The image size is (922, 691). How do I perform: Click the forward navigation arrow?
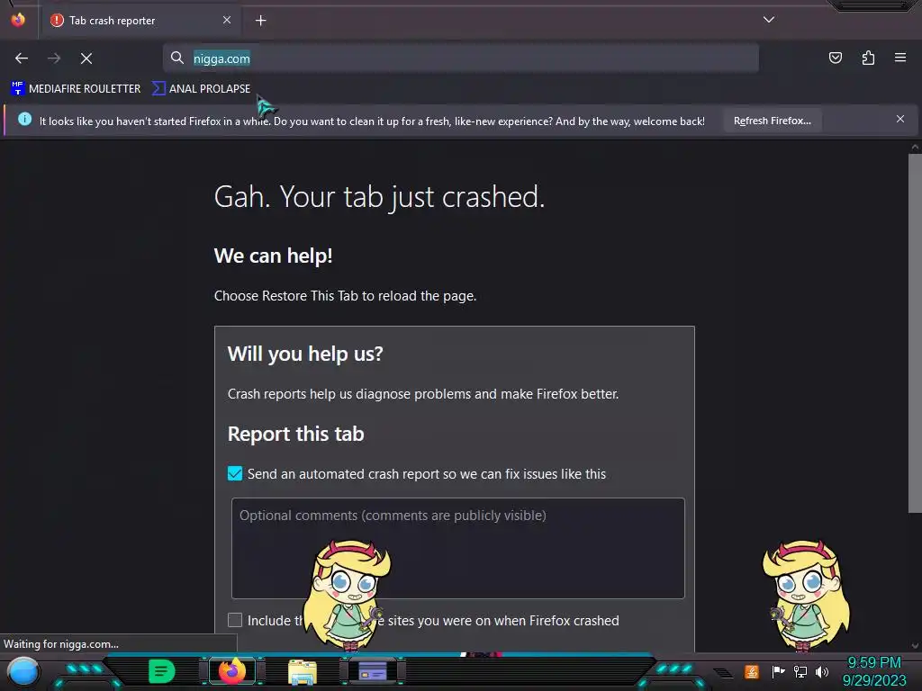[x=54, y=58]
